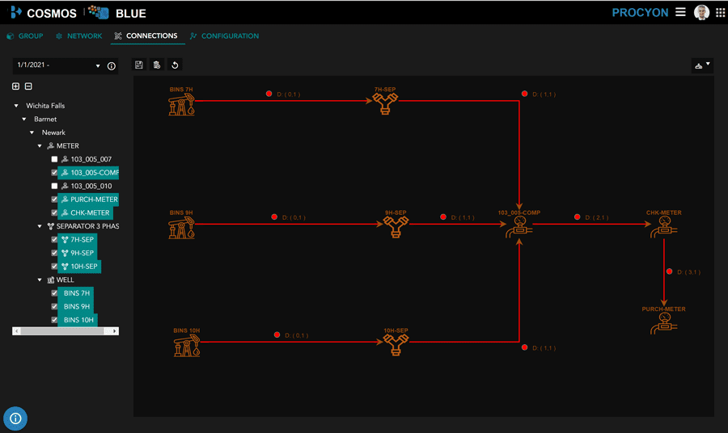
Task: Open the layout dropdown at diagram top-right
Action: 702,65
